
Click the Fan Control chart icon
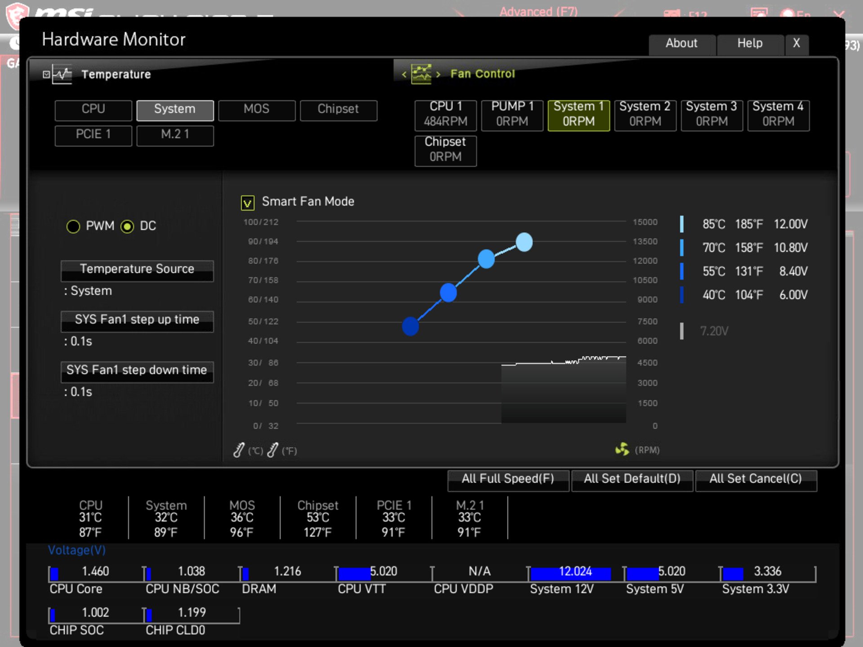click(x=421, y=74)
